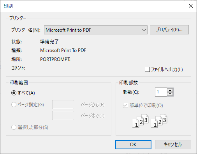Viewport: 197px width, 154px height.
Task: Select the ページ指定(G) radio option
Action: 14,105
